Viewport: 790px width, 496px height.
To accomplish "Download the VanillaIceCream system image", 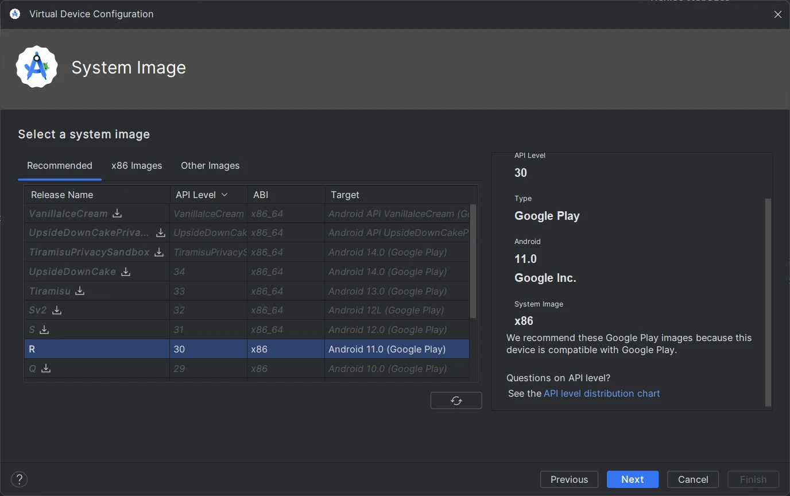I will point(117,214).
